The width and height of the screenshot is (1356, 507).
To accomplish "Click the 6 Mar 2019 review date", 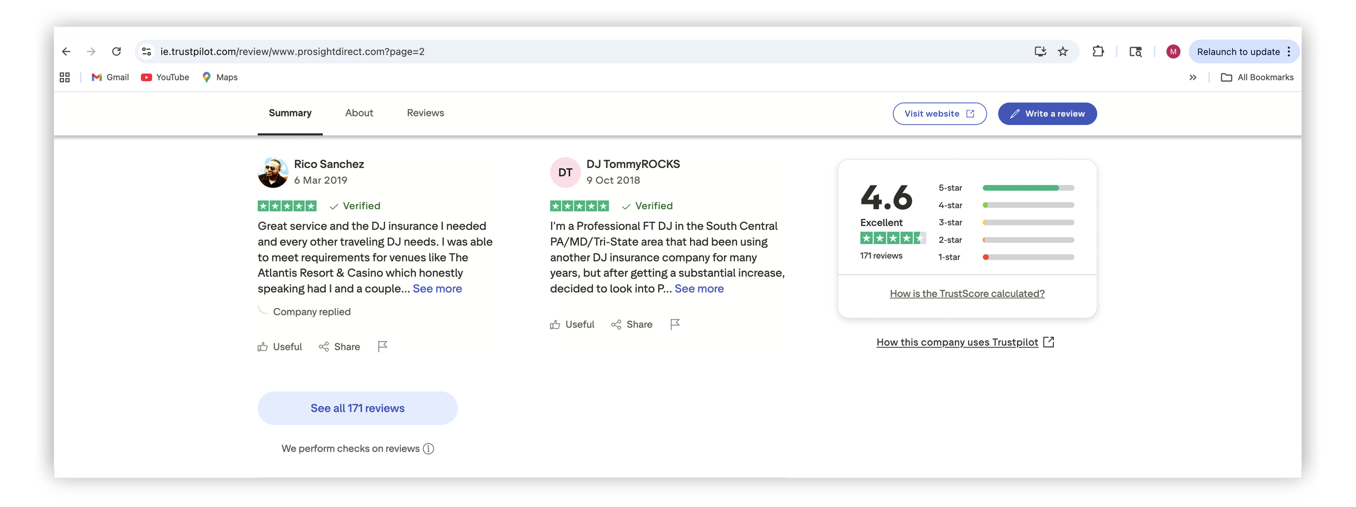I will (321, 181).
